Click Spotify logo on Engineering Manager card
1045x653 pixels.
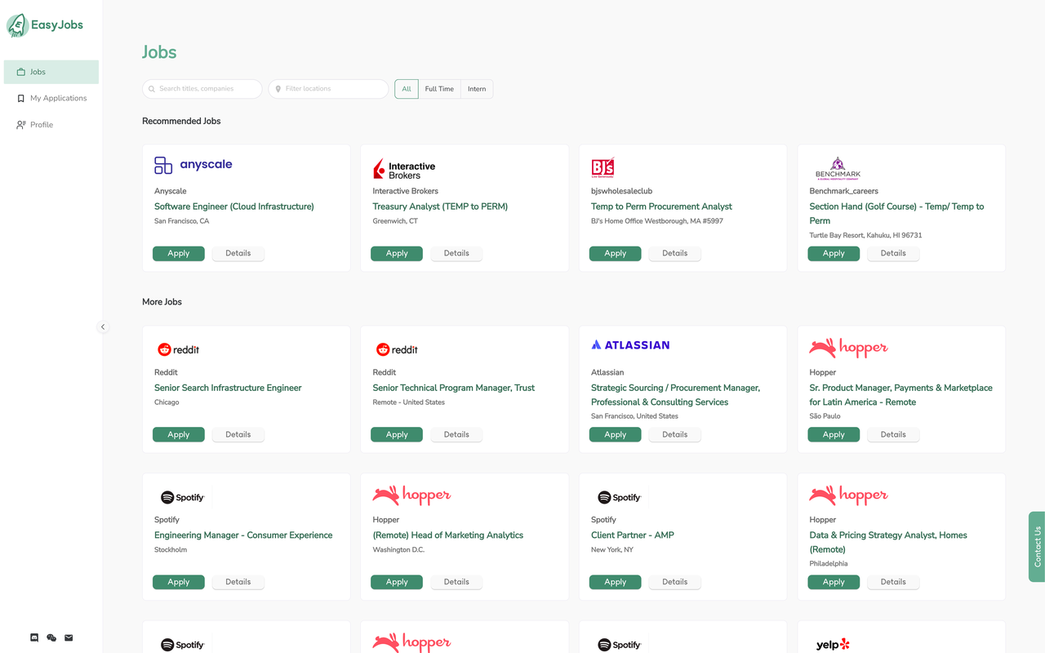coord(182,497)
